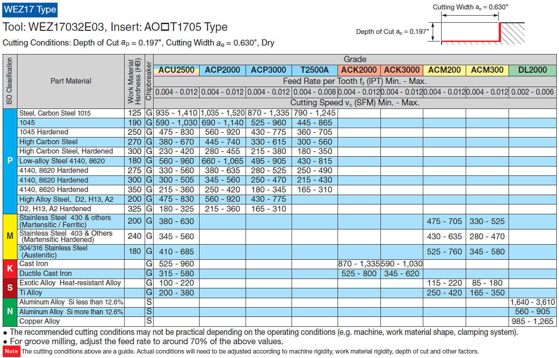Viewport: 559px width, 358px height.
Task: Select the blue P ISO classification block
Action: point(10,161)
